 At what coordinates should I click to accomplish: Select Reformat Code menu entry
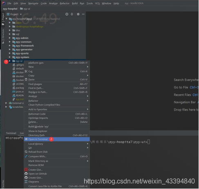tap(57, 114)
